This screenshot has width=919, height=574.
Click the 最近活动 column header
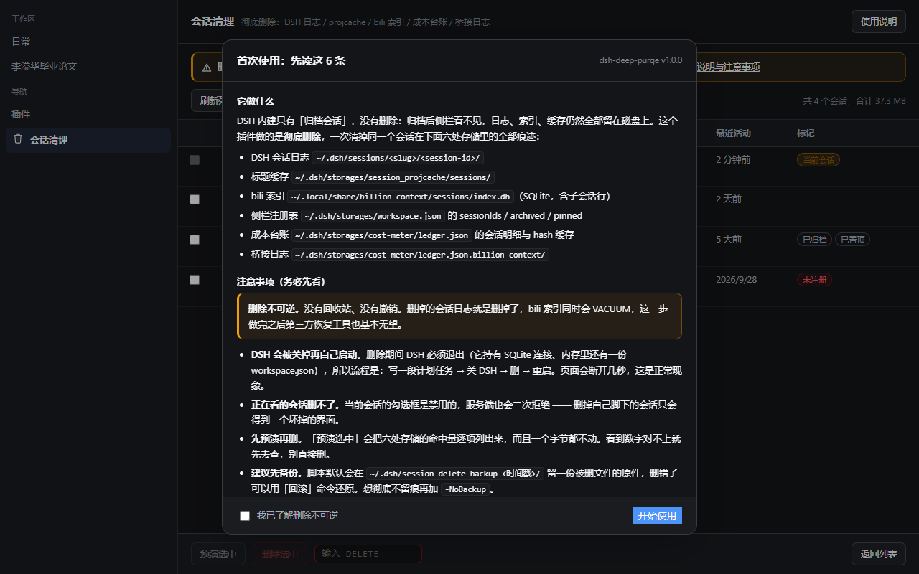click(733, 133)
